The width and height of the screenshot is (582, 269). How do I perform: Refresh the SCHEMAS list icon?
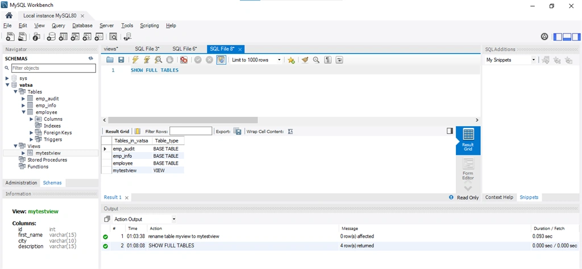pyautogui.click(x=90, y=58)
